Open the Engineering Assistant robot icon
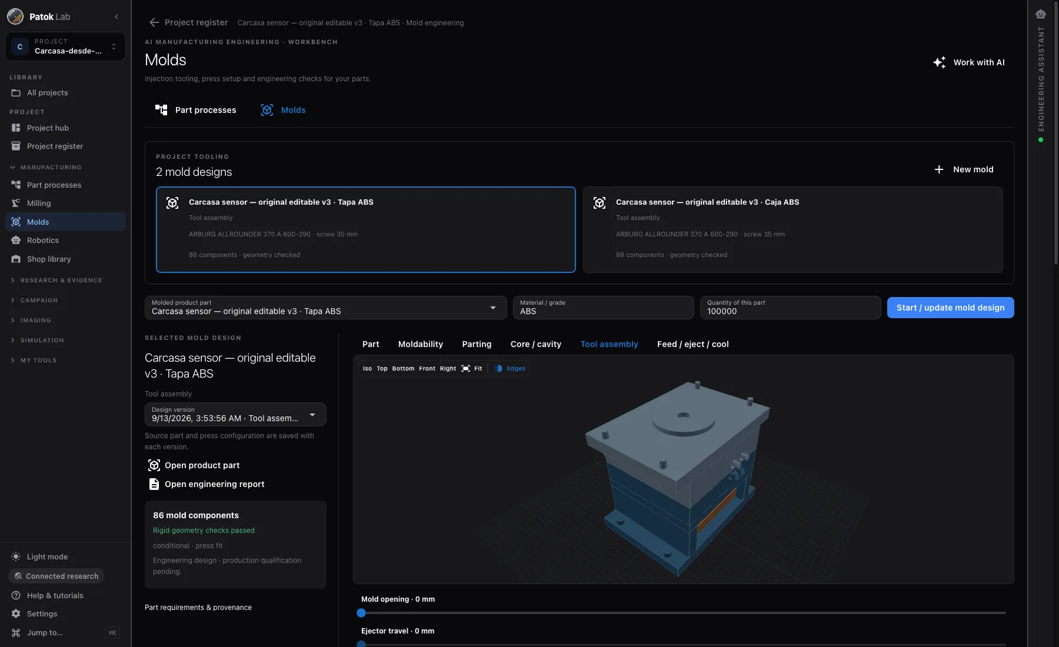Image resolution: width=1059 pixels, height=647 pixels. click(x=1041, y=14)
